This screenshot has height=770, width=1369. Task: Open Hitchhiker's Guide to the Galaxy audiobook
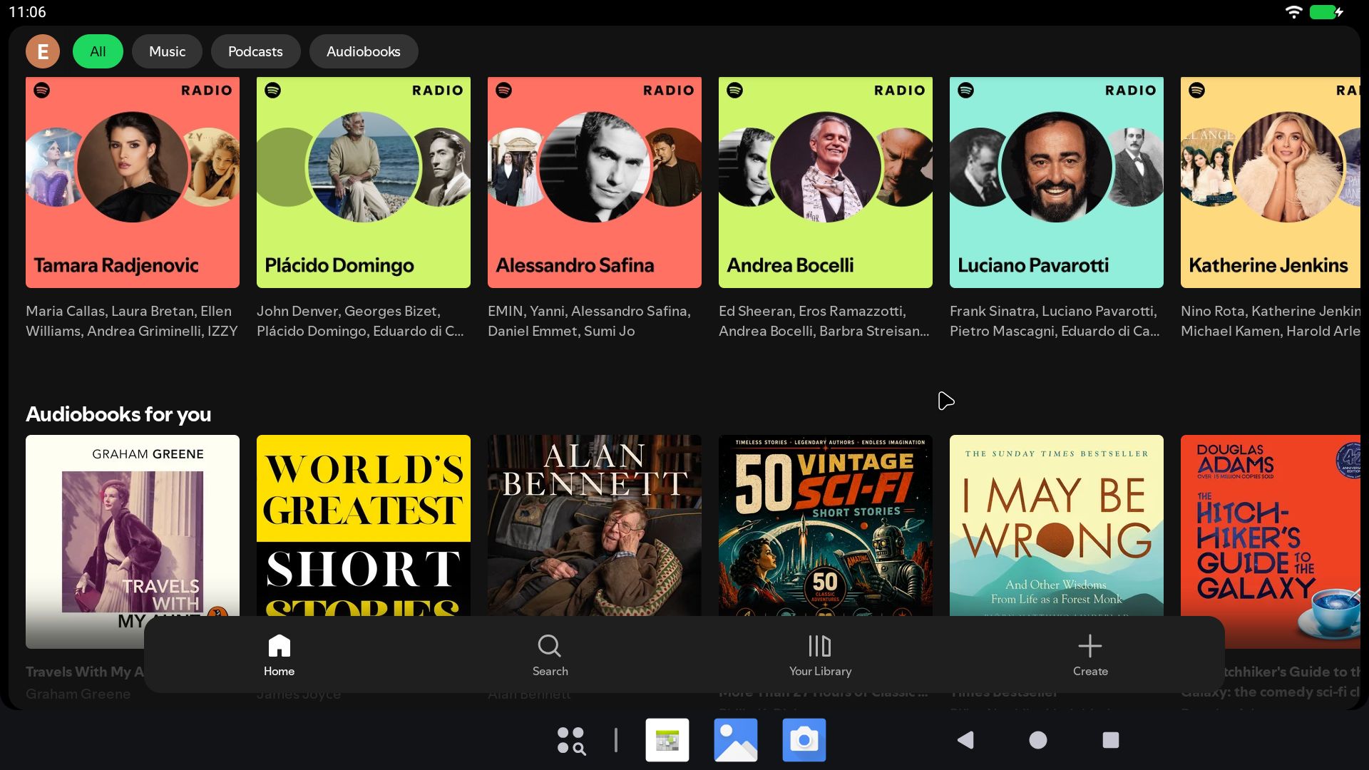1271,542
